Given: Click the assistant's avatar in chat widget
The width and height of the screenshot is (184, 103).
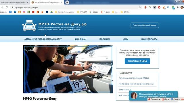Looking at the screenshot, I should coord(134,95).
